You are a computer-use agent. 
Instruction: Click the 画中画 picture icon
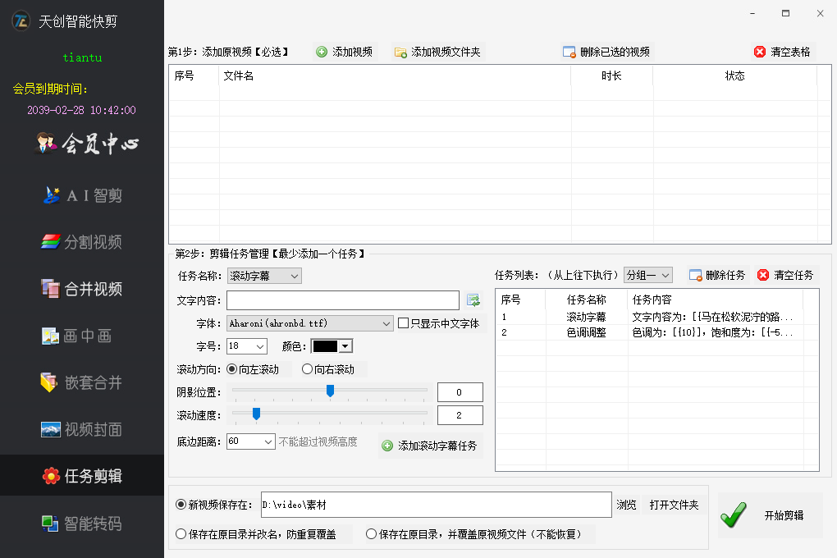51,336
